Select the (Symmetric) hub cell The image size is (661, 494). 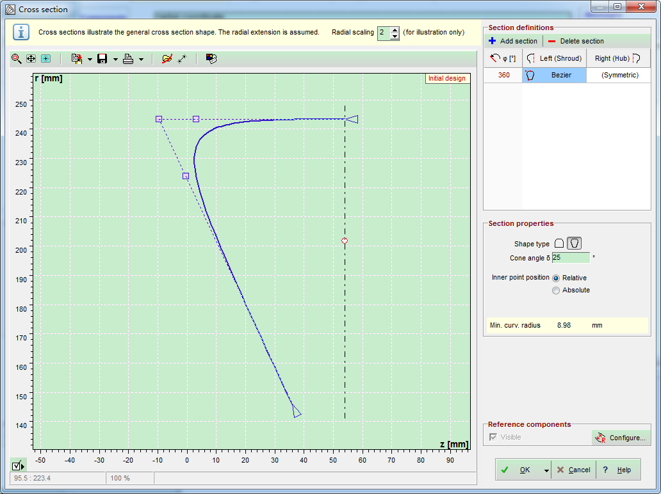coord(619,75)
